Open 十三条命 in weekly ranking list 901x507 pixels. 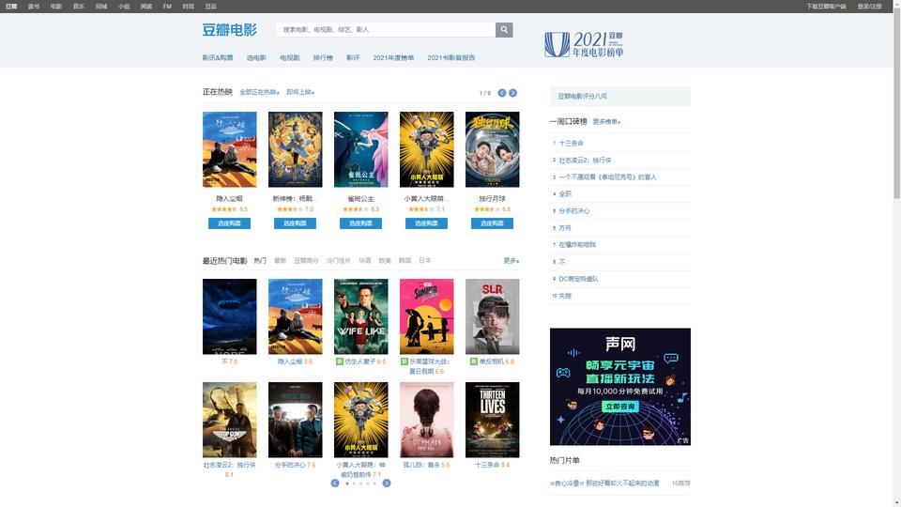572,143
